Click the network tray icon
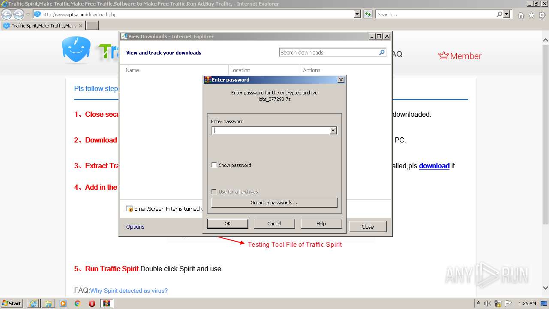 click(498, 303)
